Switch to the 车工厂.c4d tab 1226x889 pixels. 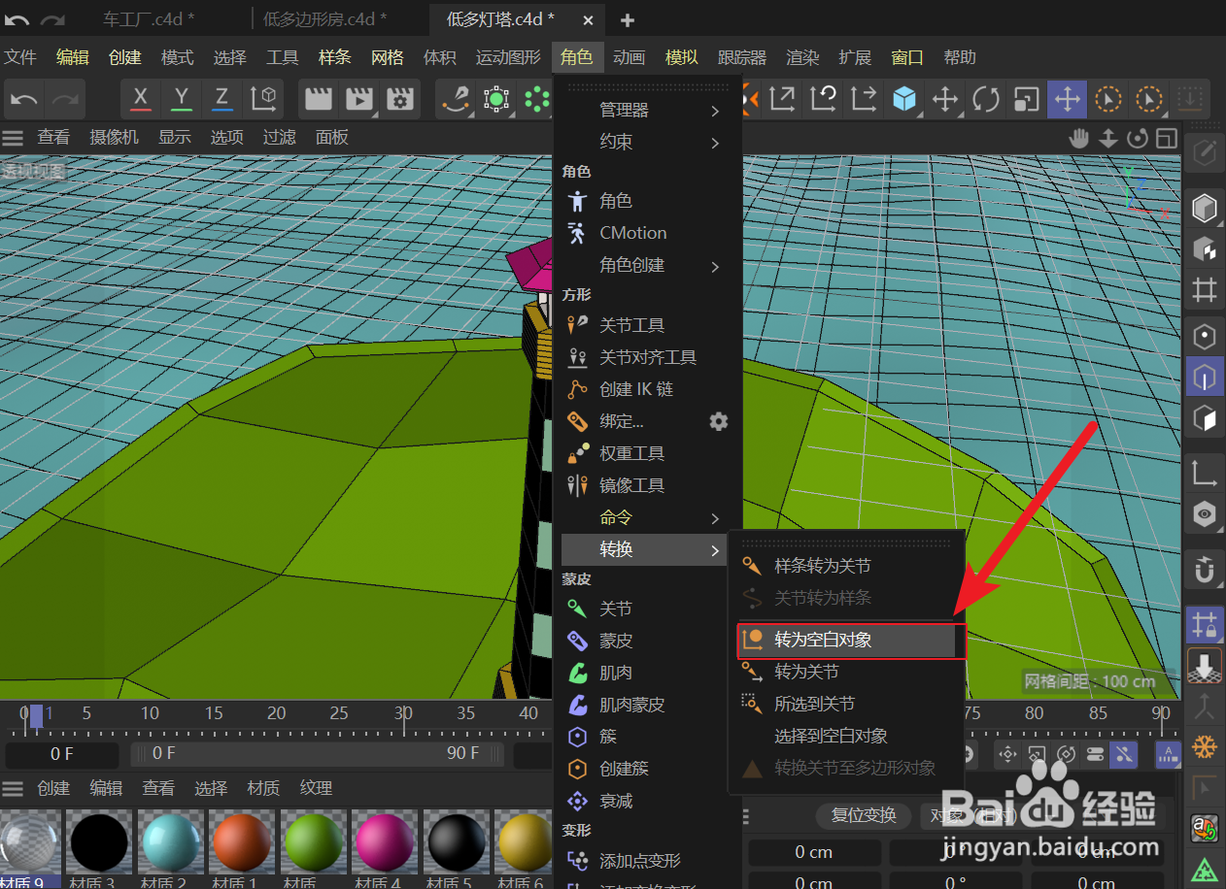click(x=148, y=18)
